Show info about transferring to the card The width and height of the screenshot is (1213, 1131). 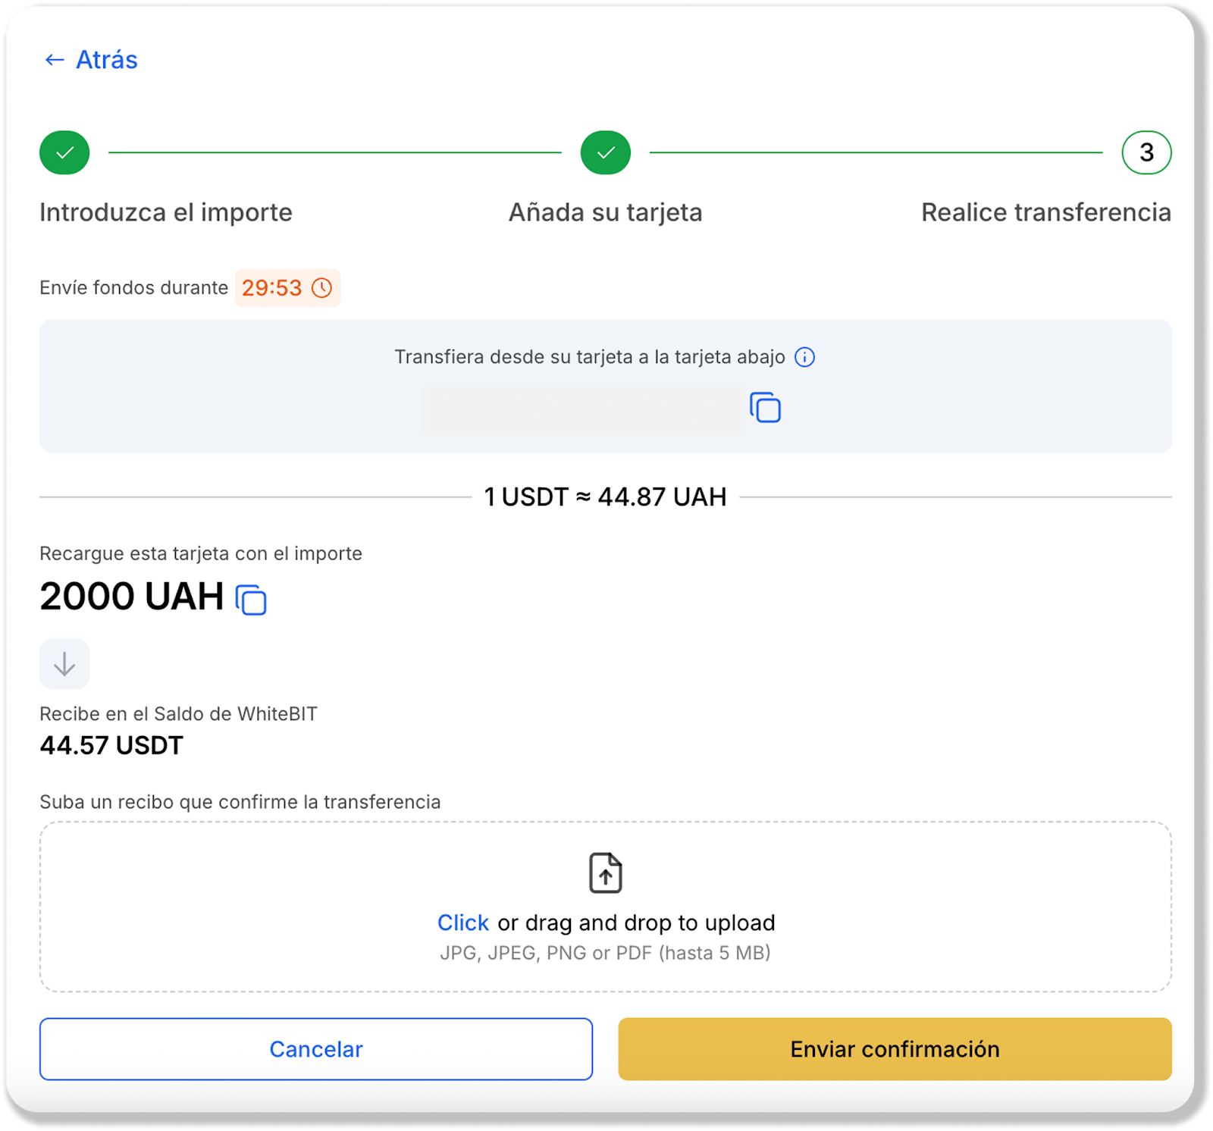point(804,357)
